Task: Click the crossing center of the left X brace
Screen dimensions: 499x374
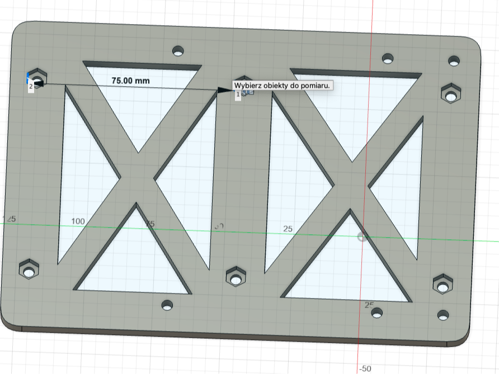Action: coord(137,178)
